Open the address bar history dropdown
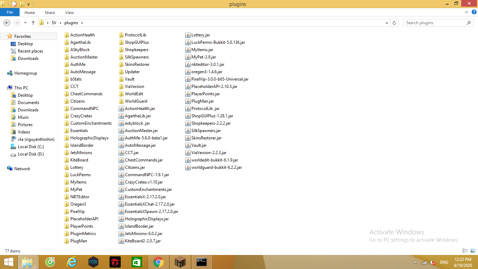478x269 pixels. pos(387,23)
